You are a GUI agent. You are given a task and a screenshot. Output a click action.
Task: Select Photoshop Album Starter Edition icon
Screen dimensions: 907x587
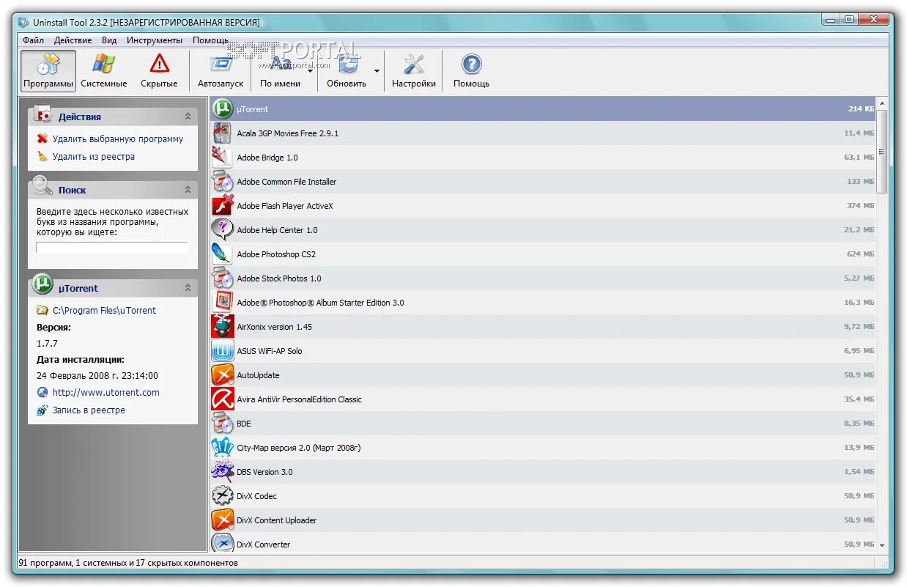click(x=223, y=302)
